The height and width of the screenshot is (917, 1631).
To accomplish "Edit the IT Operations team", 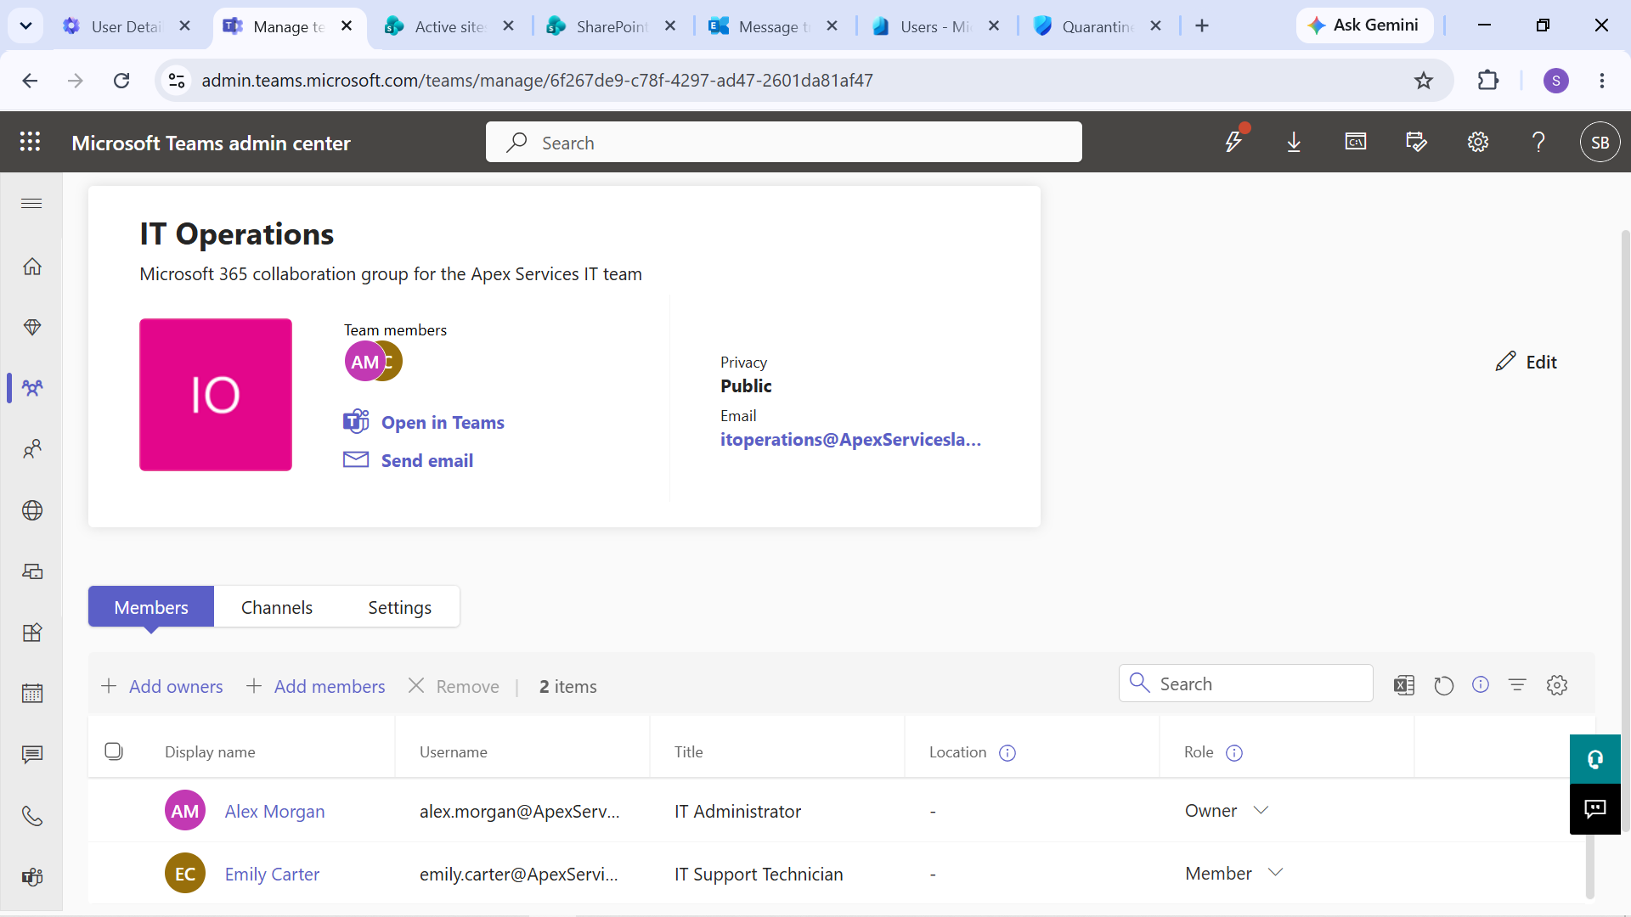I will point(1527,362).
